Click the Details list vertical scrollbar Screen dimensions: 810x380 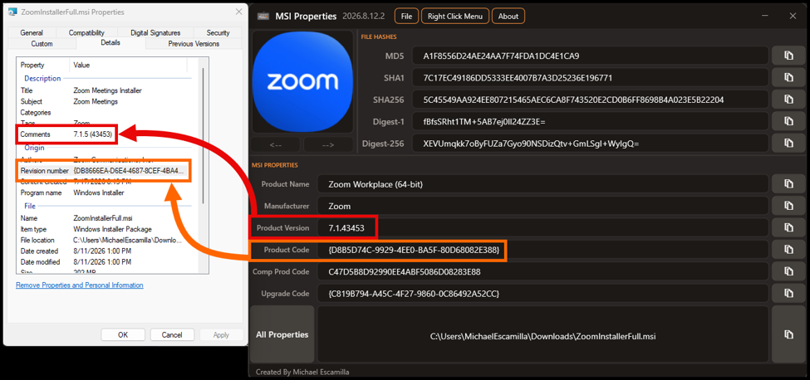coord(204,134)
